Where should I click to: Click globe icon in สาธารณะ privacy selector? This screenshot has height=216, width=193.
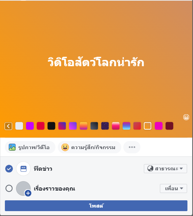(150, 169)
